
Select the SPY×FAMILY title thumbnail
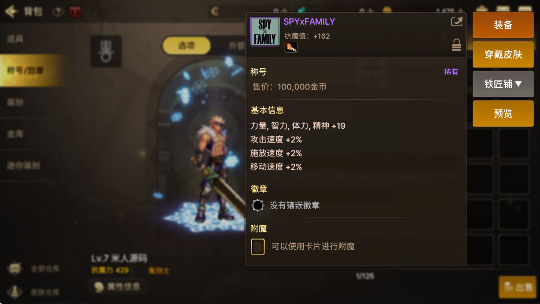pyautogui.click(x=265, y=31)
